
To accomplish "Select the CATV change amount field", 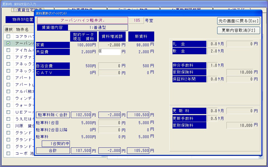I will 110,72.
